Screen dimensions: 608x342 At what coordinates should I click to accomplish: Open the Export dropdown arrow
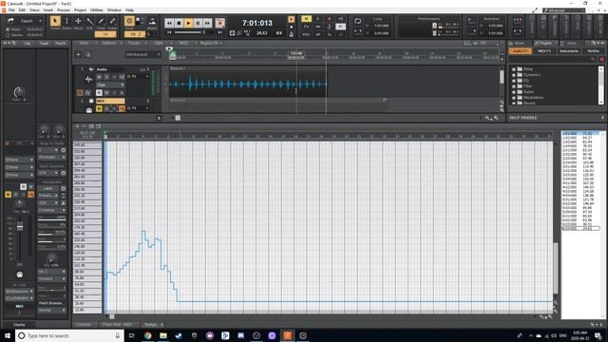(x=40, y=21)
